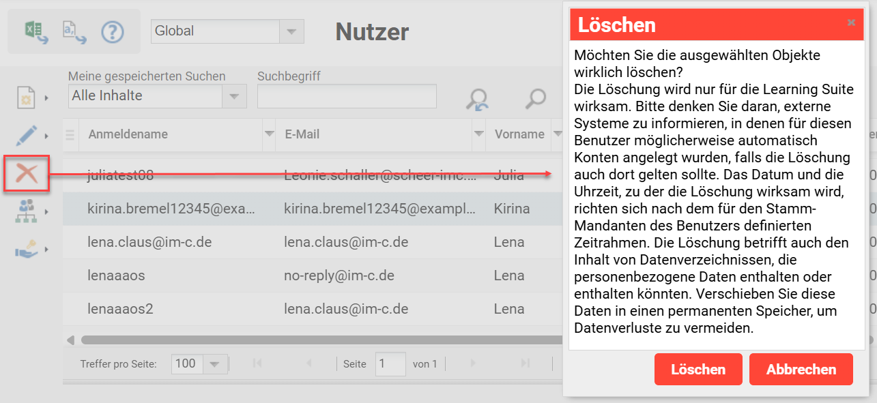This screenshot has width=877, height=403.
Task: Click the group hierarchy icon
Action: tap(27, 211)
